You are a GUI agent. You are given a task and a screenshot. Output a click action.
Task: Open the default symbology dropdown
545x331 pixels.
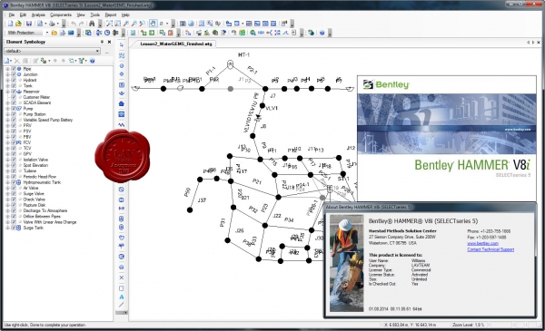(98, 51)
